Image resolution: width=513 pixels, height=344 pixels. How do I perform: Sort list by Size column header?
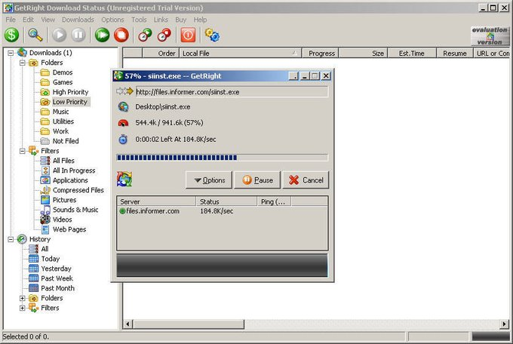click(363, 53)
